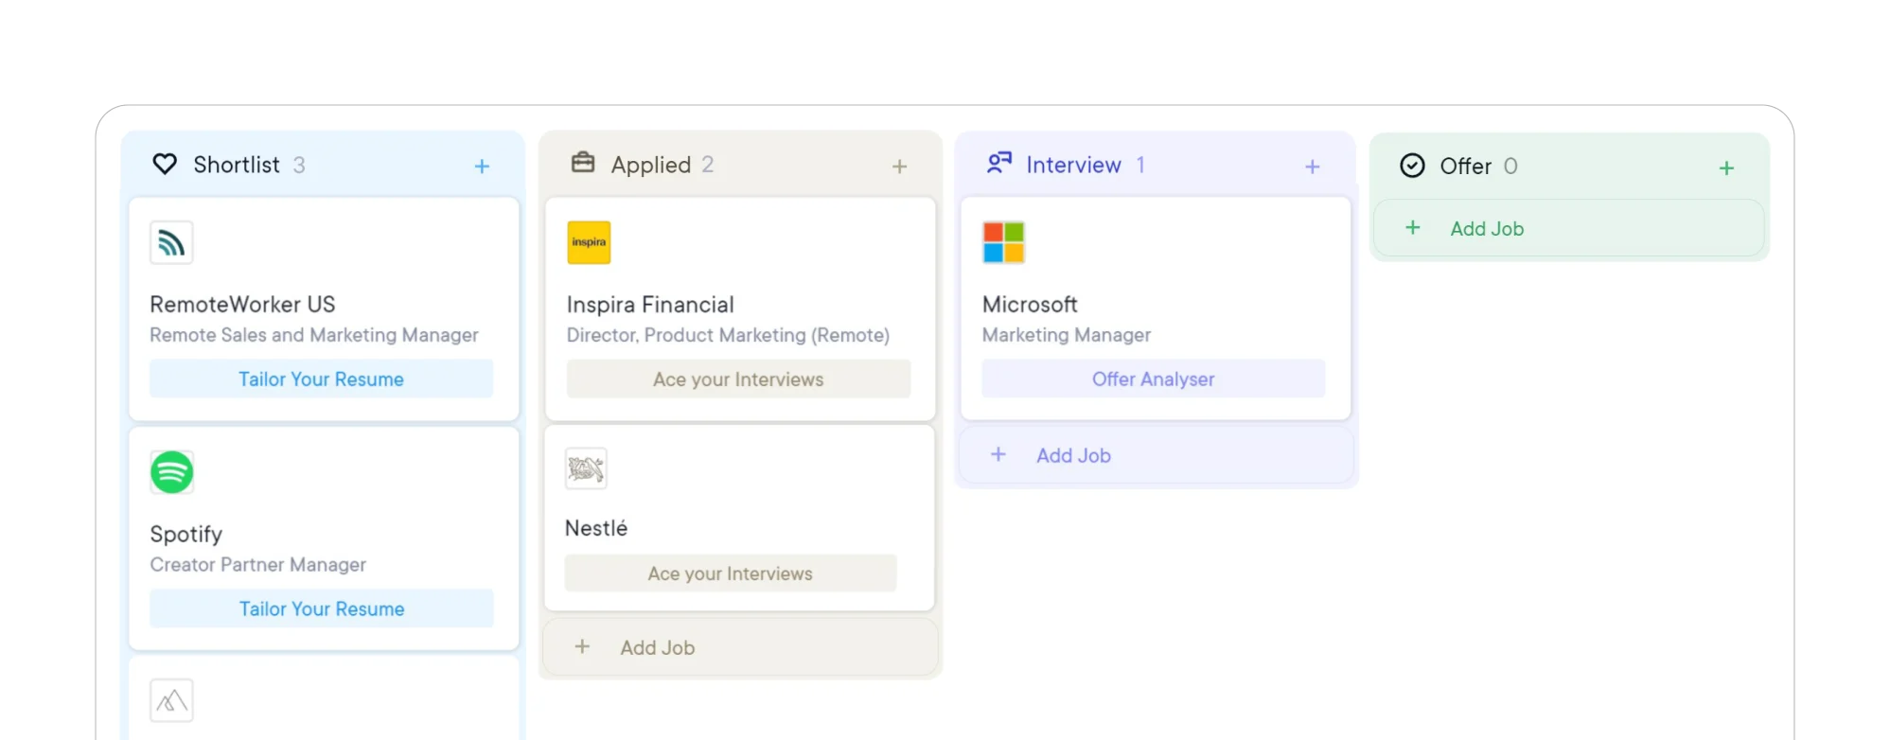Click the Interview count 1
This screenshot has width=1890, height=740.
pyautogui.click(x=1140, y=165)
